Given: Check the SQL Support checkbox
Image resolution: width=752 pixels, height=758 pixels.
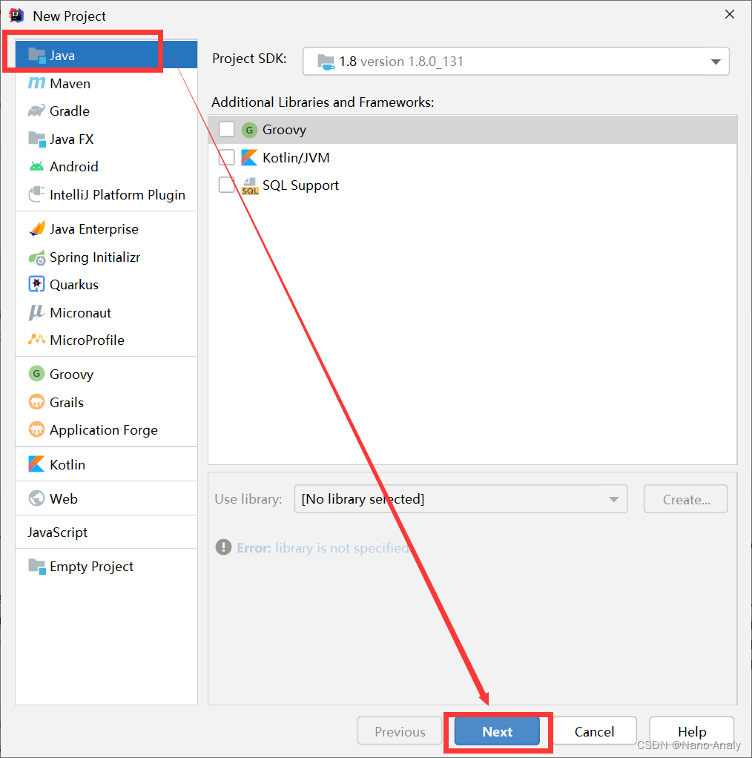Looking at the screenshot, I should pos(227,185).
